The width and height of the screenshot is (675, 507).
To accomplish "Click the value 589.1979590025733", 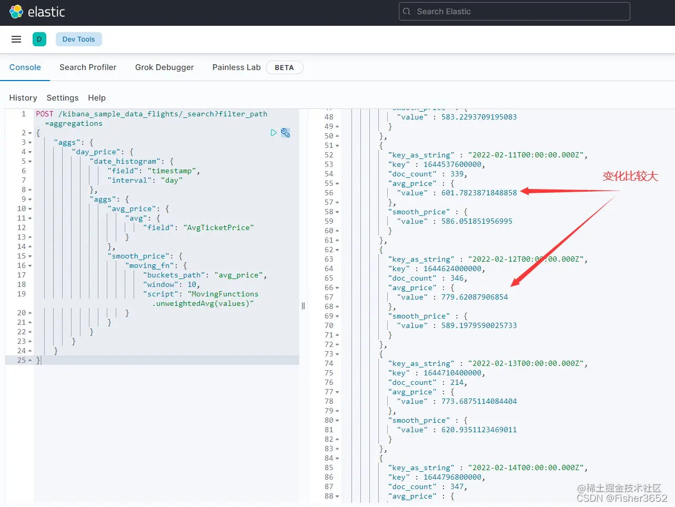I will (479, 325).
